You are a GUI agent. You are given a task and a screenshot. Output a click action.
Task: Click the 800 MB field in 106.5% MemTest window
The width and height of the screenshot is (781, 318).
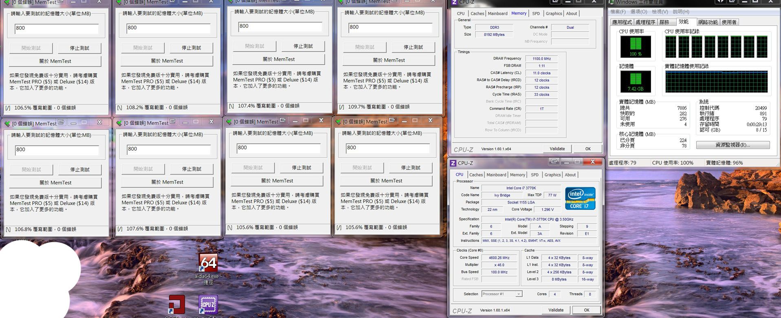(x=57, y=29)
